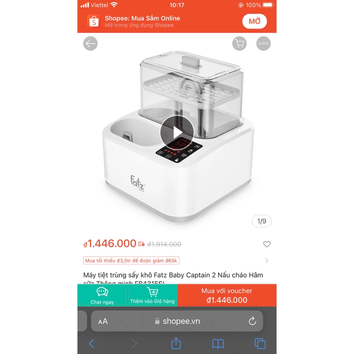Image resolution: width=354 pixels, height=354 pixels.
Task: Show Safari open tabs icon
Action: pos(260,344)
